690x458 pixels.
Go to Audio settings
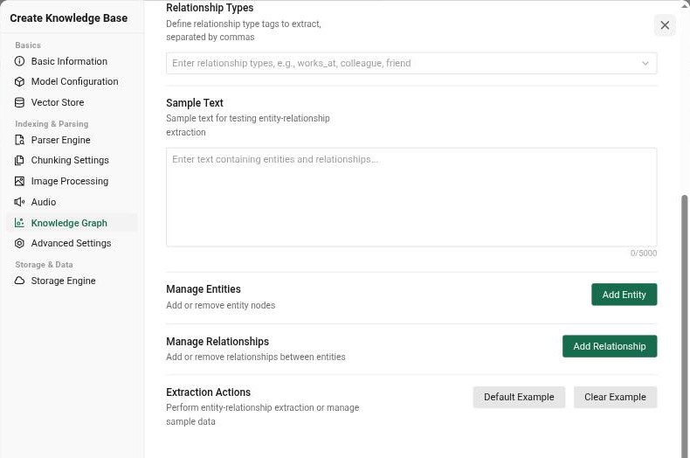pyautogui.click(x=72, y=202)
